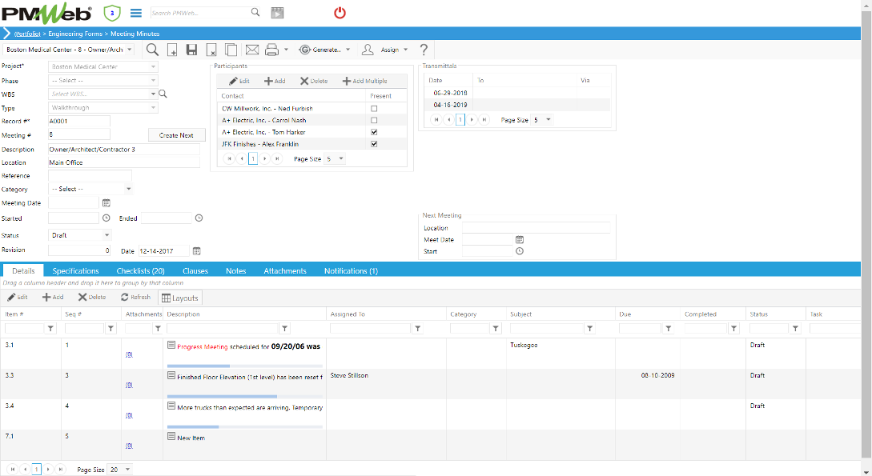Expand the Boston Medical Center record selector

[x=130, y=50]
